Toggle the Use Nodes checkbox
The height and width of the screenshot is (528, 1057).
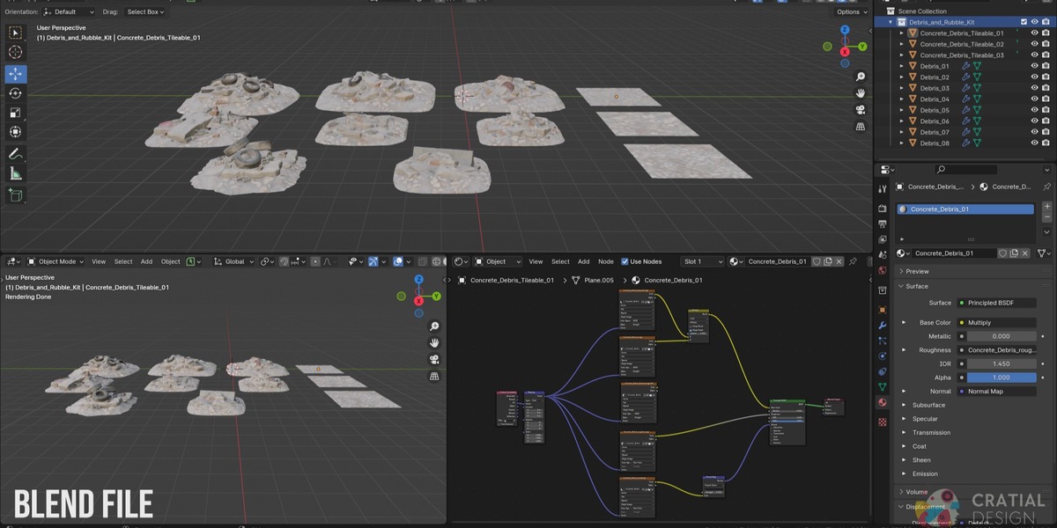click(x=625, y=261)
